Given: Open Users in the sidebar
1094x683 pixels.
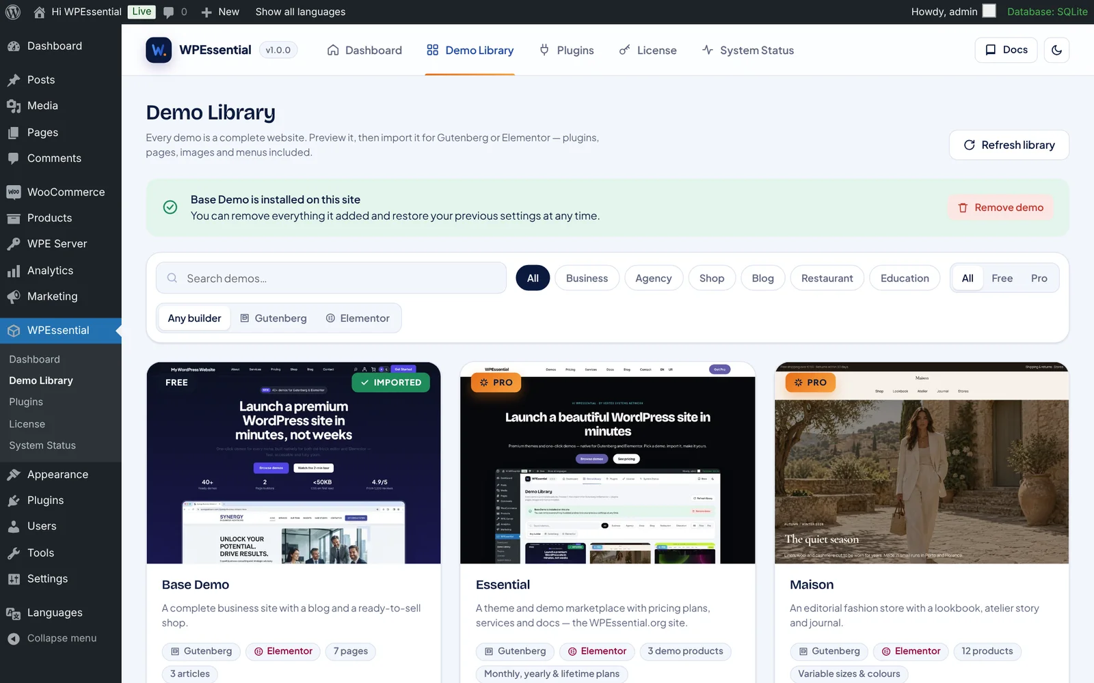Looking at the screenshot, I should click(61, 527).
